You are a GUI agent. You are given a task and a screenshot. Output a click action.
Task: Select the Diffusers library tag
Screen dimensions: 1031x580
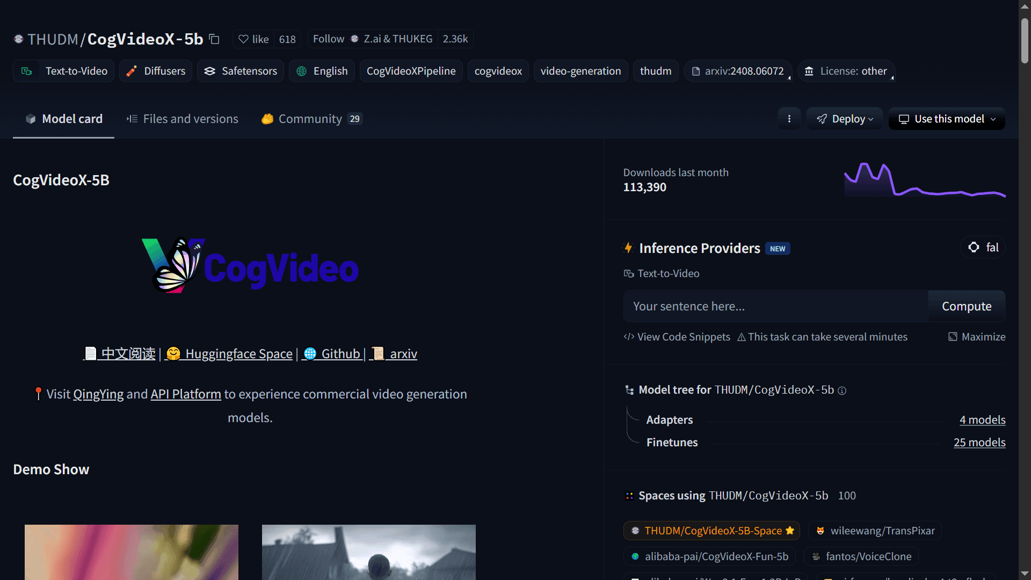click(156, 70)
